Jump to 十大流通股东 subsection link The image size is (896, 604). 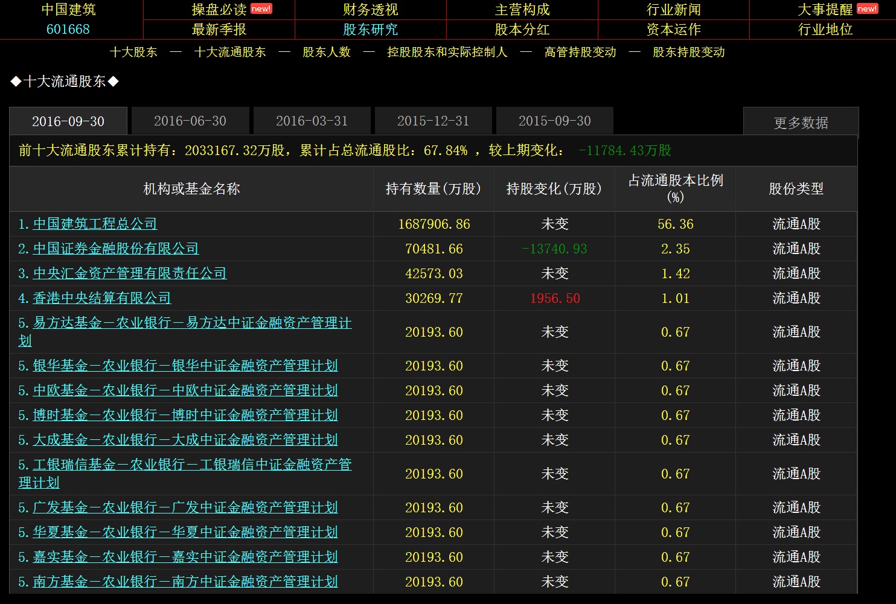click(x=230, y=52)
